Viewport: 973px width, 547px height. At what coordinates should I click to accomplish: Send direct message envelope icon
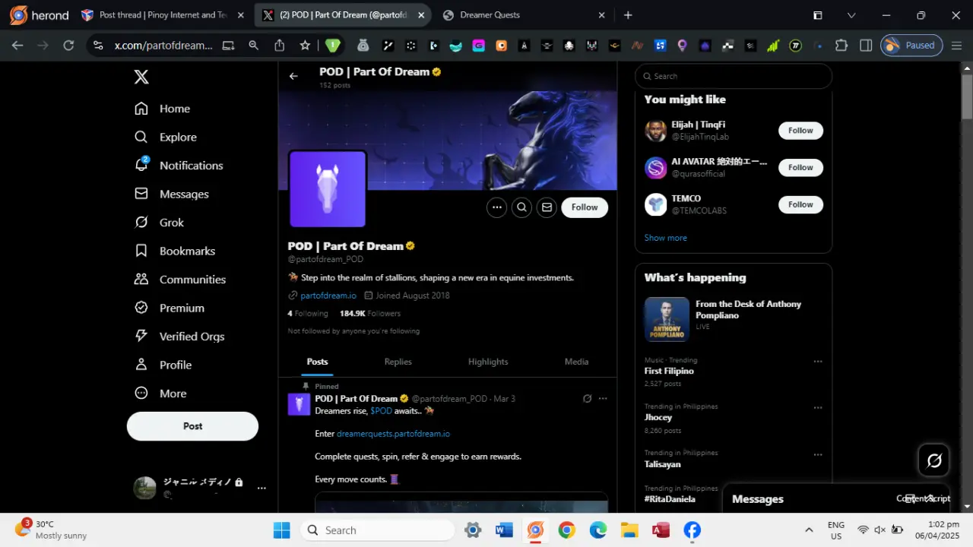click(x=547, y=207)
